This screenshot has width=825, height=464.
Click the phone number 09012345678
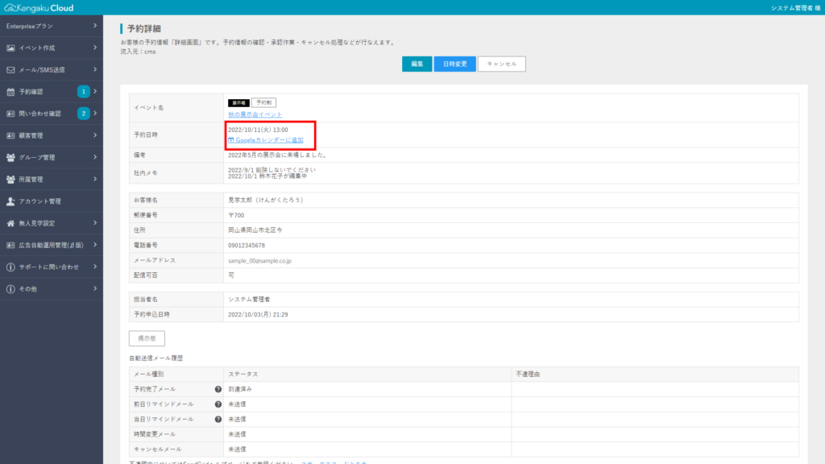[247, 246]
